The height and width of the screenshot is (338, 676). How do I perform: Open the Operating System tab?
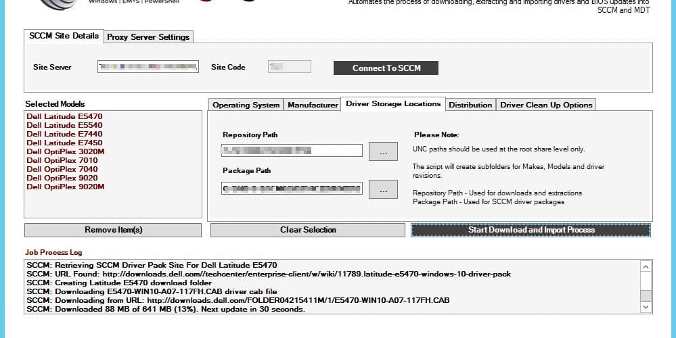click(x=246, y=105)
